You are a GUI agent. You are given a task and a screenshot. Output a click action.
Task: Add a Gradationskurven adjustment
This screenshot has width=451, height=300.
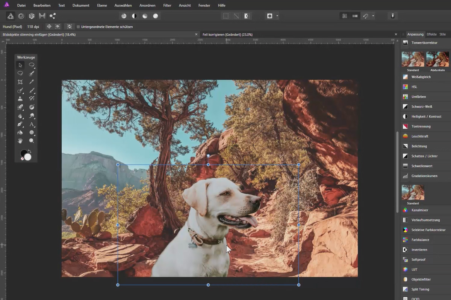(x=425, y=176)
